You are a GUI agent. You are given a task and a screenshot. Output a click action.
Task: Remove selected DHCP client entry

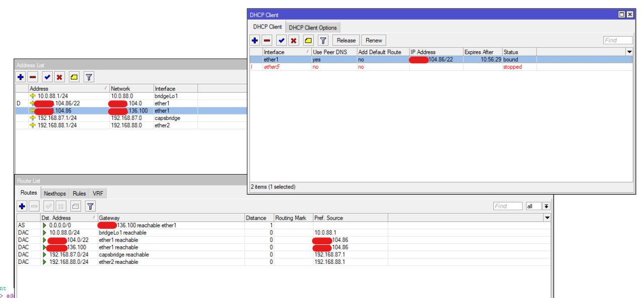tap(267, 41)
